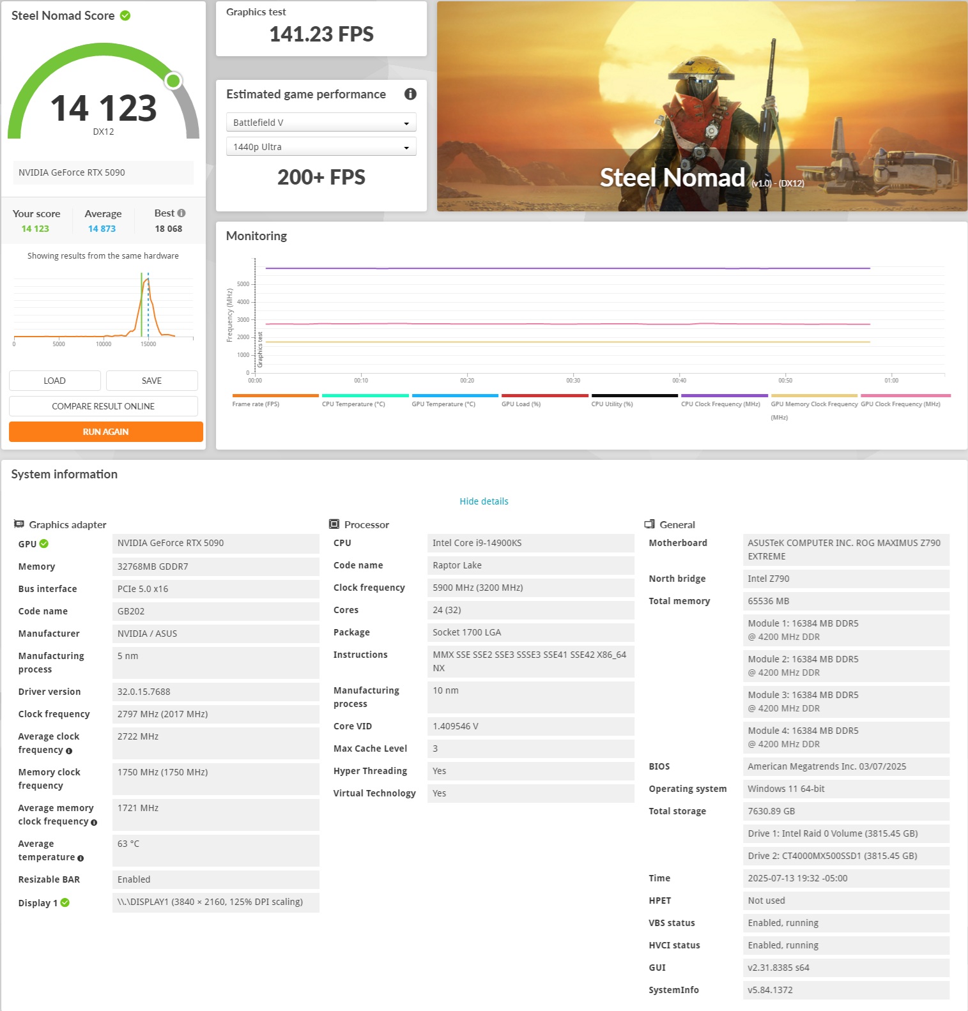Open the Battlefield V game dropdown
The height and width of the screenshot is (1011, 968).
point(321,123)
